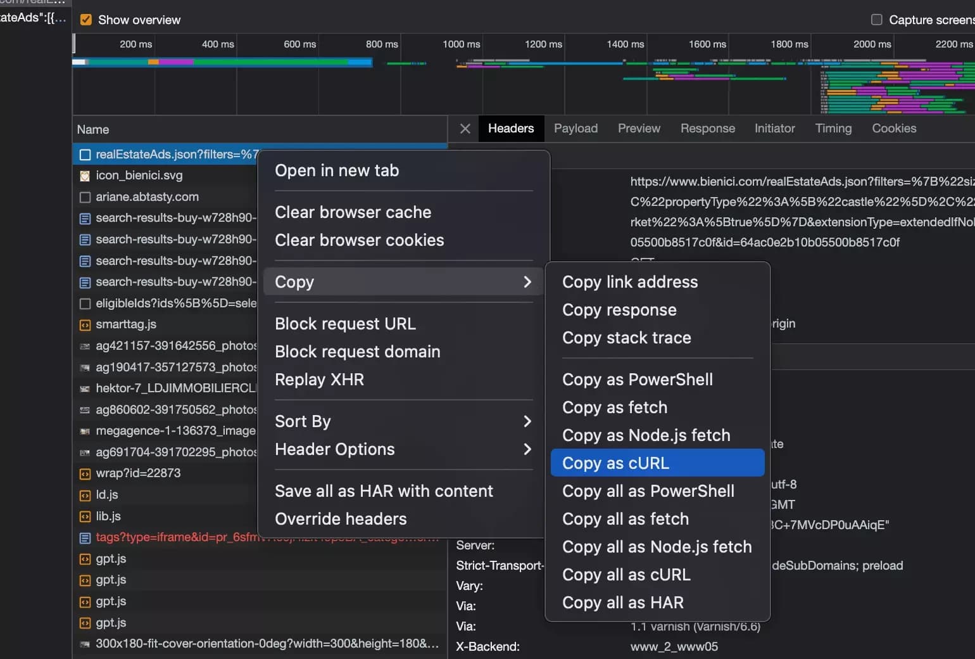Image resolution: width=975 pixels, height=659 pixels.
Task: Click the ariane.abtasty.com request checkbox icon
Action: tap(85, 197)
